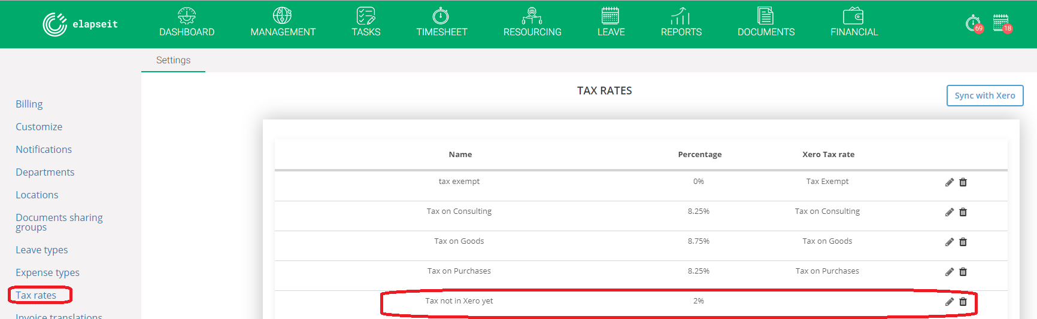Image resolution: width=1037 pixels, height=319 pixels.
Task: Delete the Tax on Consulting row
Action: [963, 212]
